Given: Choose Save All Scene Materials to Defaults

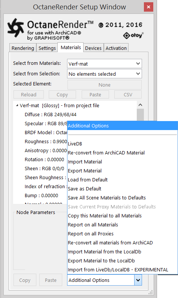Looking at the screenshot, I should point(123,198).
